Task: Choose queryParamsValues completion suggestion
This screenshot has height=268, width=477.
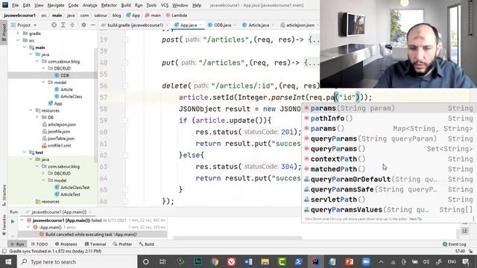Action: point(388,210)
